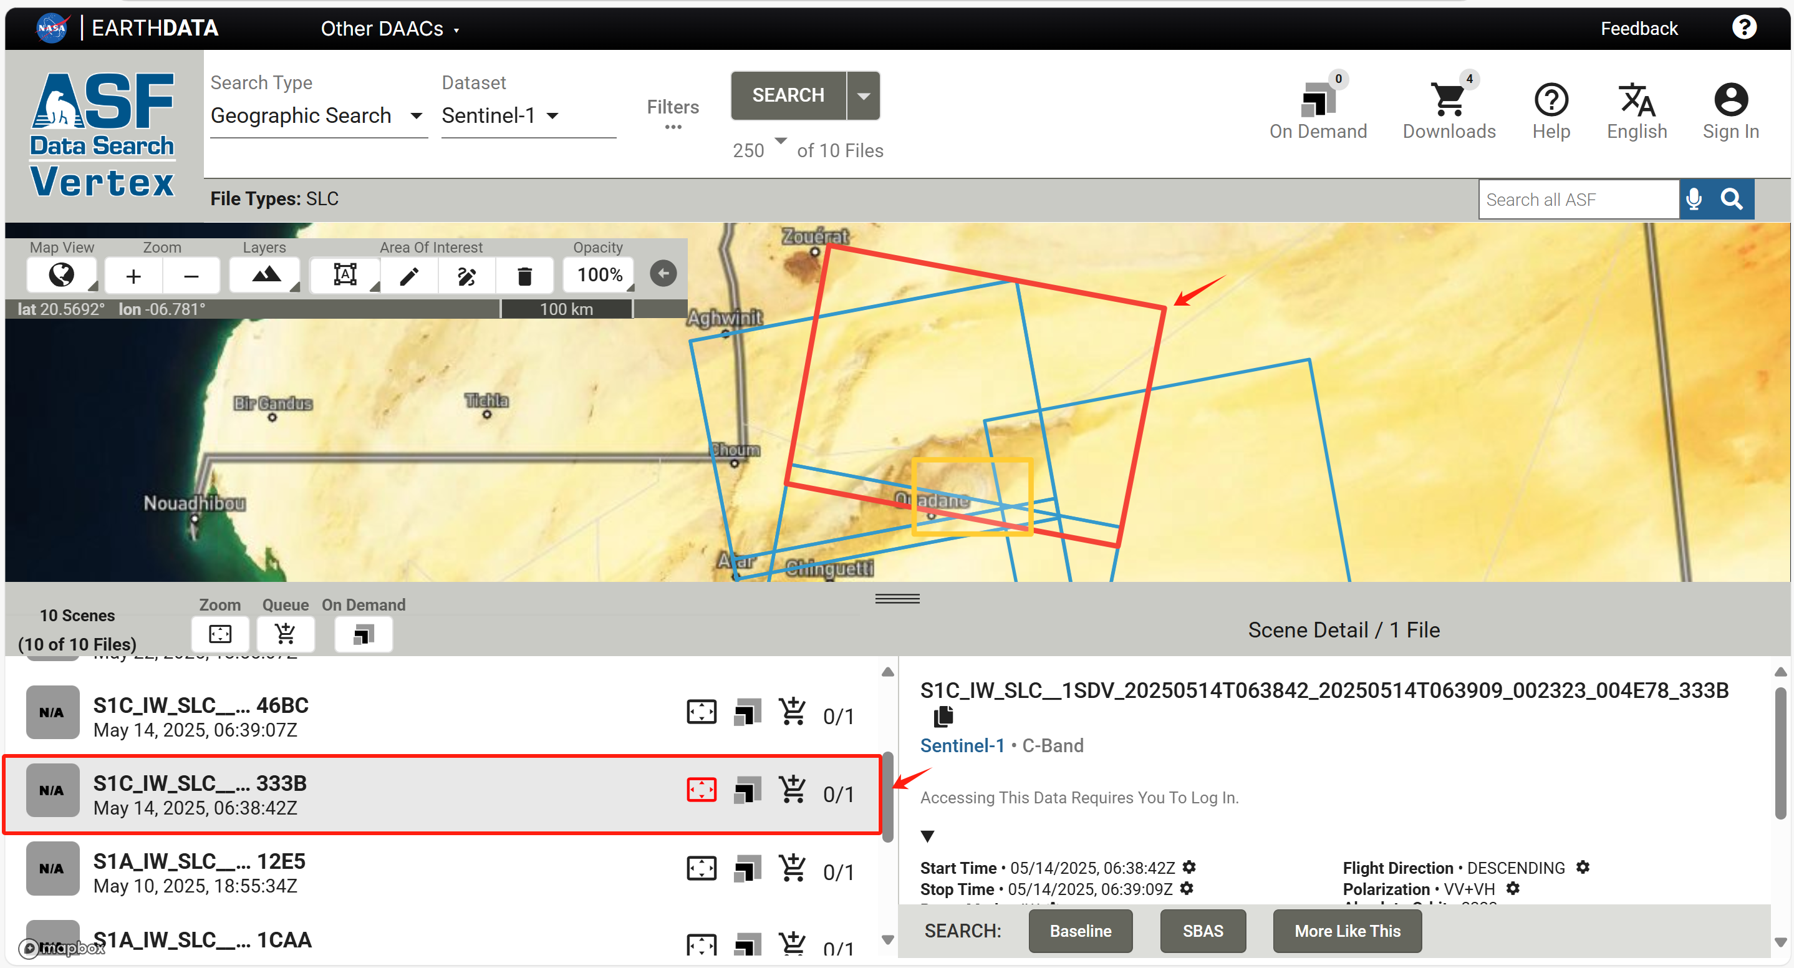Click the SBAS search button
Viewport: 1794px width, 968px height.
tap(1203, 931)
